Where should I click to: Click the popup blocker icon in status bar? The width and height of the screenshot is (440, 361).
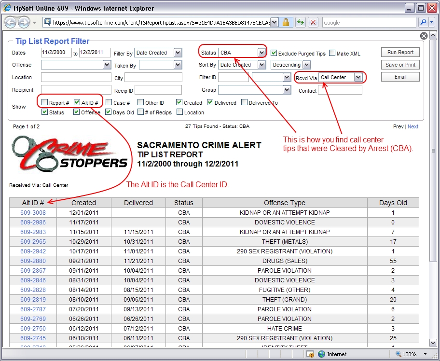click(310, 354)
